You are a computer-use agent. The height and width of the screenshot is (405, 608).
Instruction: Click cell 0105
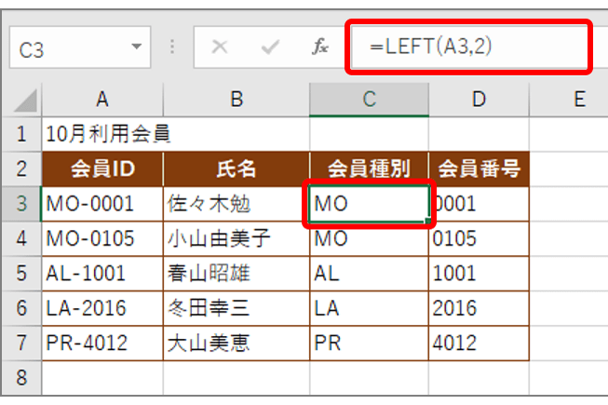479,238
